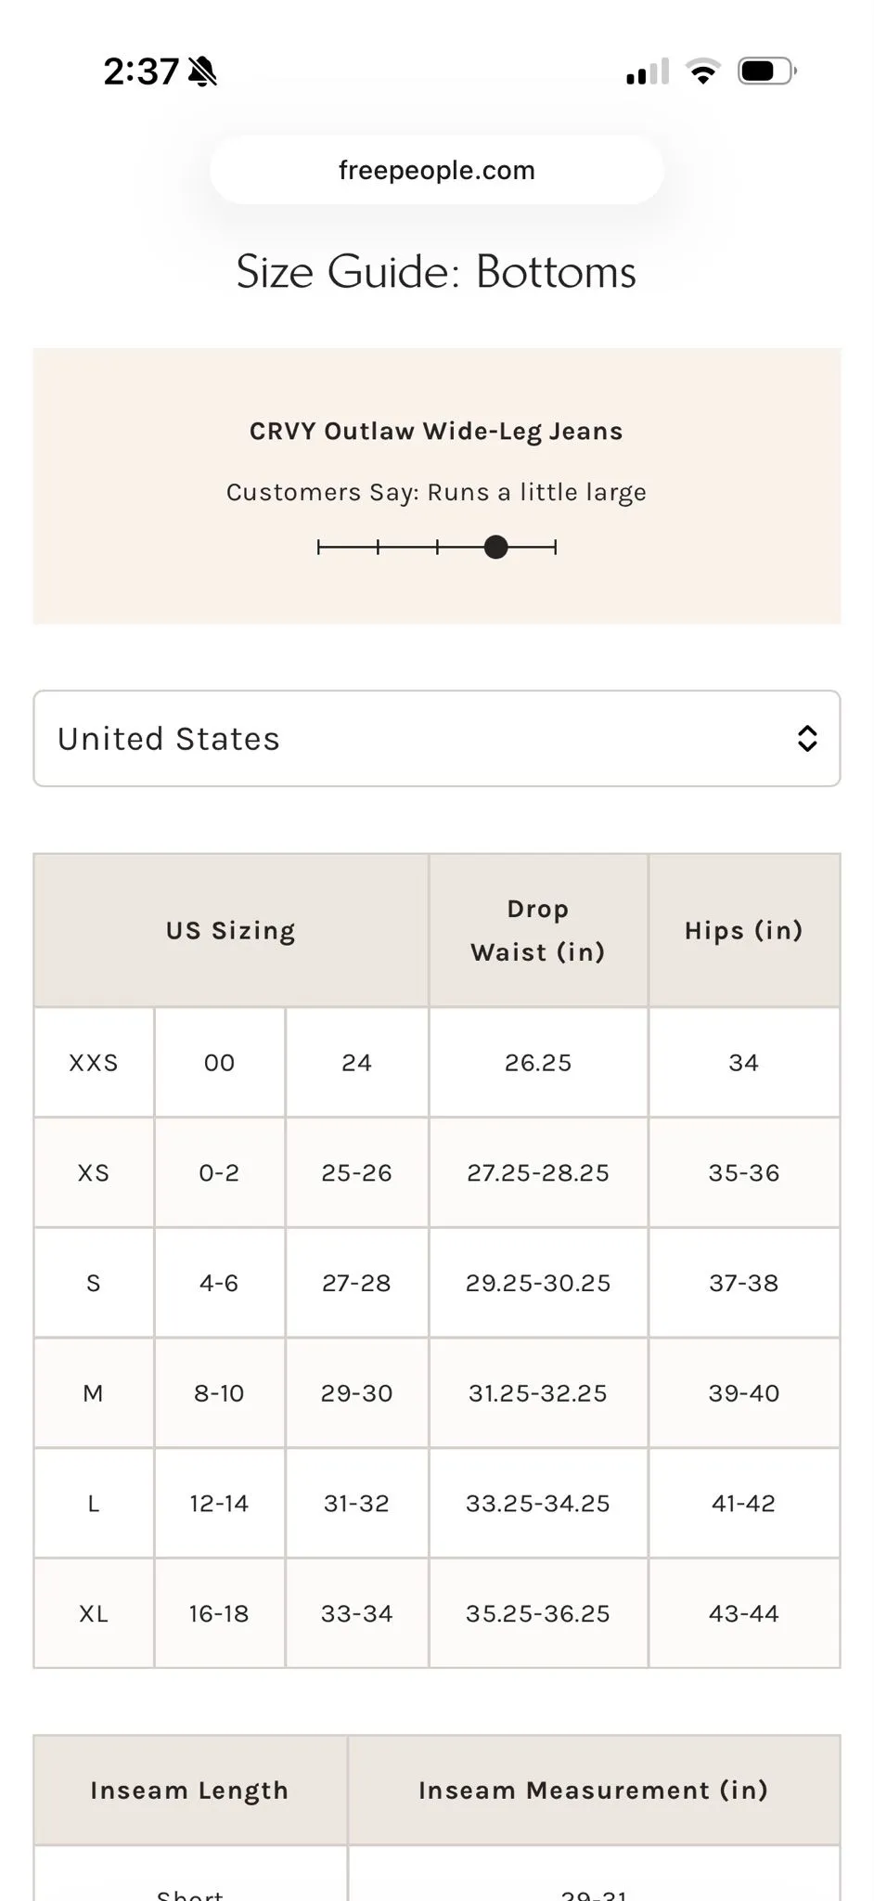The image size is (874, 1901).
Task: Tap the Inseam Measurement (in) header
Action: 594,1791
